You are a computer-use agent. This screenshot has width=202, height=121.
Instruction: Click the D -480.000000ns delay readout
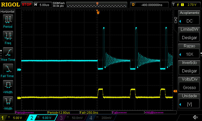[149, 5]
